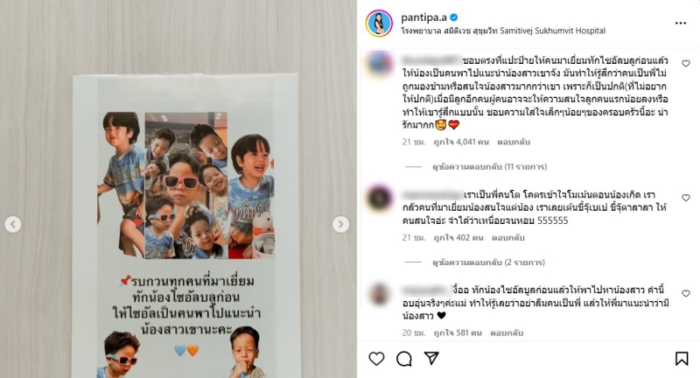View the 4,041 likes list on first comment
Screen dimensions: 700x378
pos(461,142)
